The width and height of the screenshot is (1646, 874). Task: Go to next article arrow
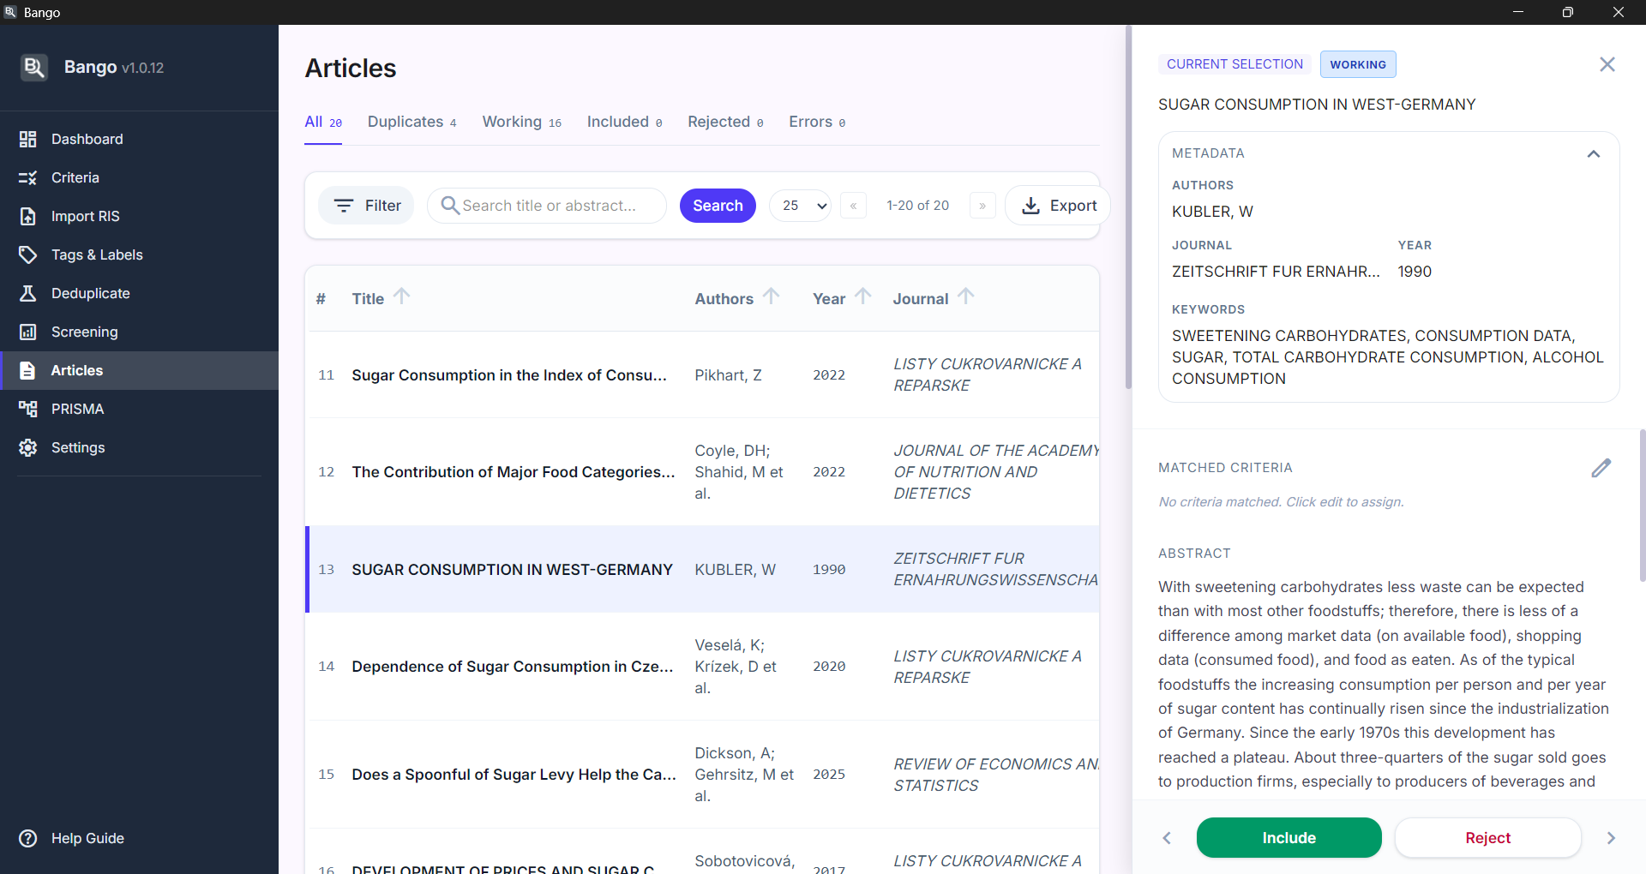tap(1611, 838)
